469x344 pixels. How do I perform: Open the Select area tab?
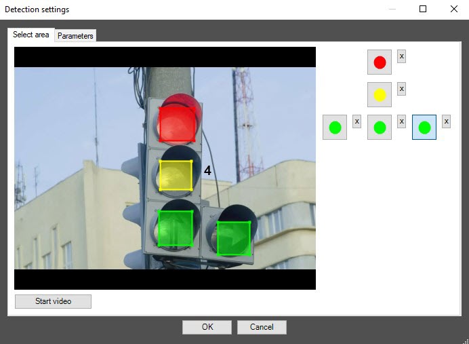tap(30, 35)
